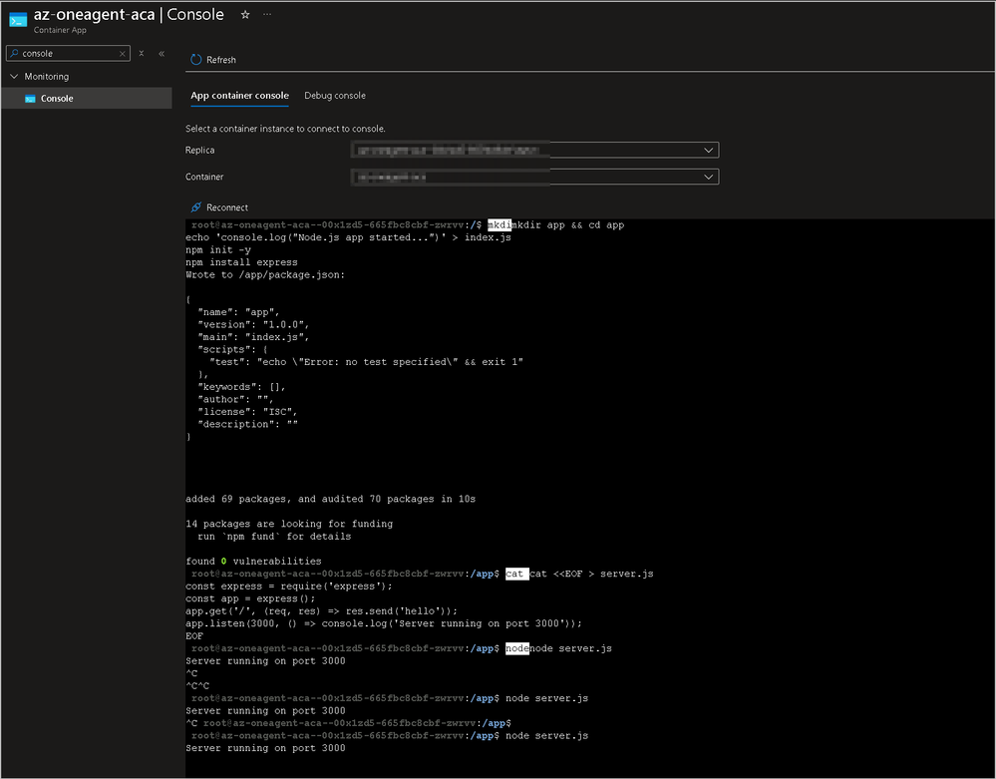996x779 pixels.
Task: Click the Replica dropdown chevron arrow
Action: coord(708,150)
